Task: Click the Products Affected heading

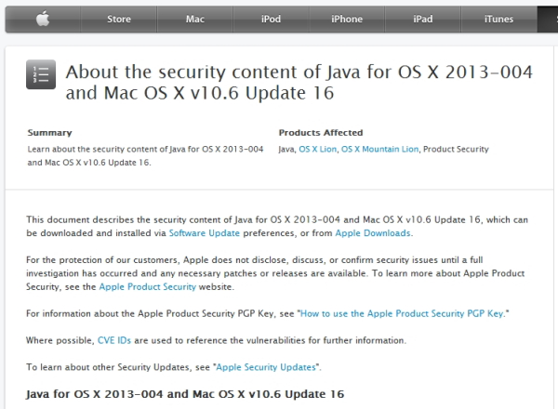Action: click(321, 133)
